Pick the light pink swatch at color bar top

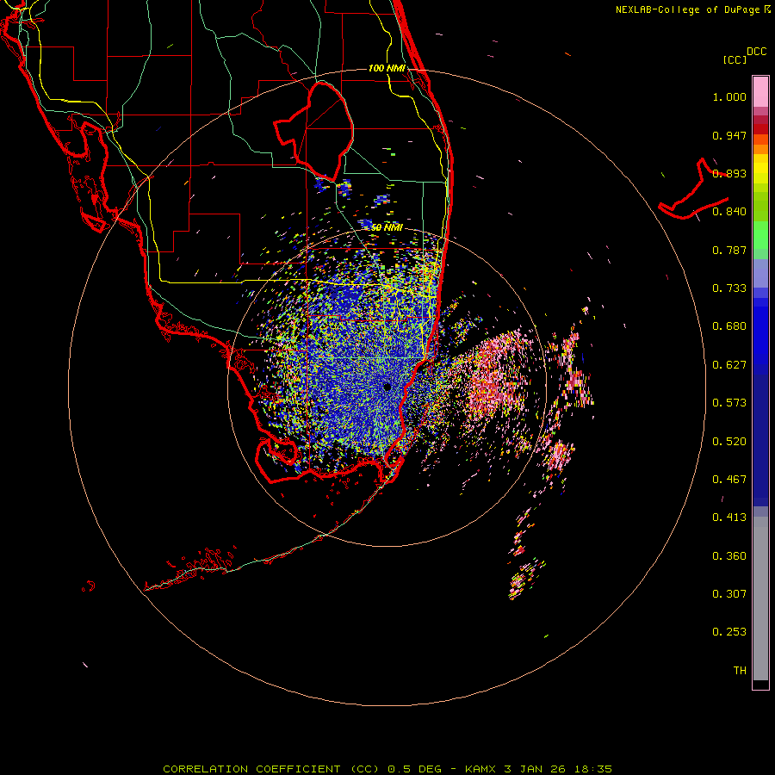point(760,92)
